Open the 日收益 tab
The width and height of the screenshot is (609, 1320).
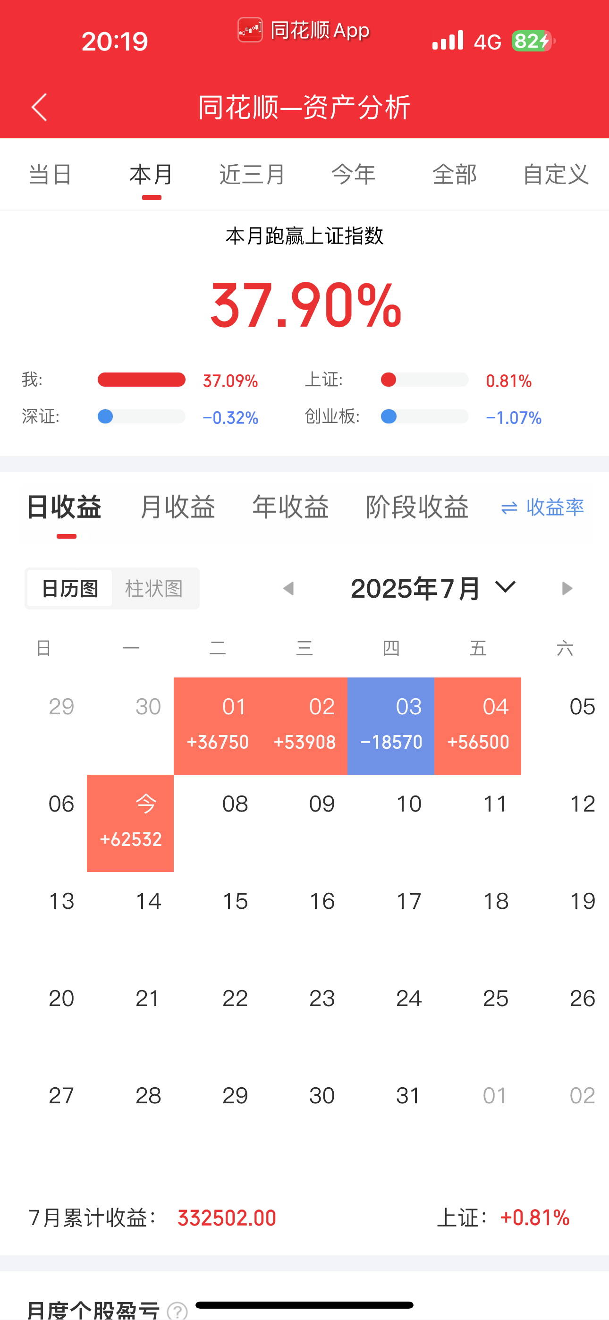tap(64, 508)
